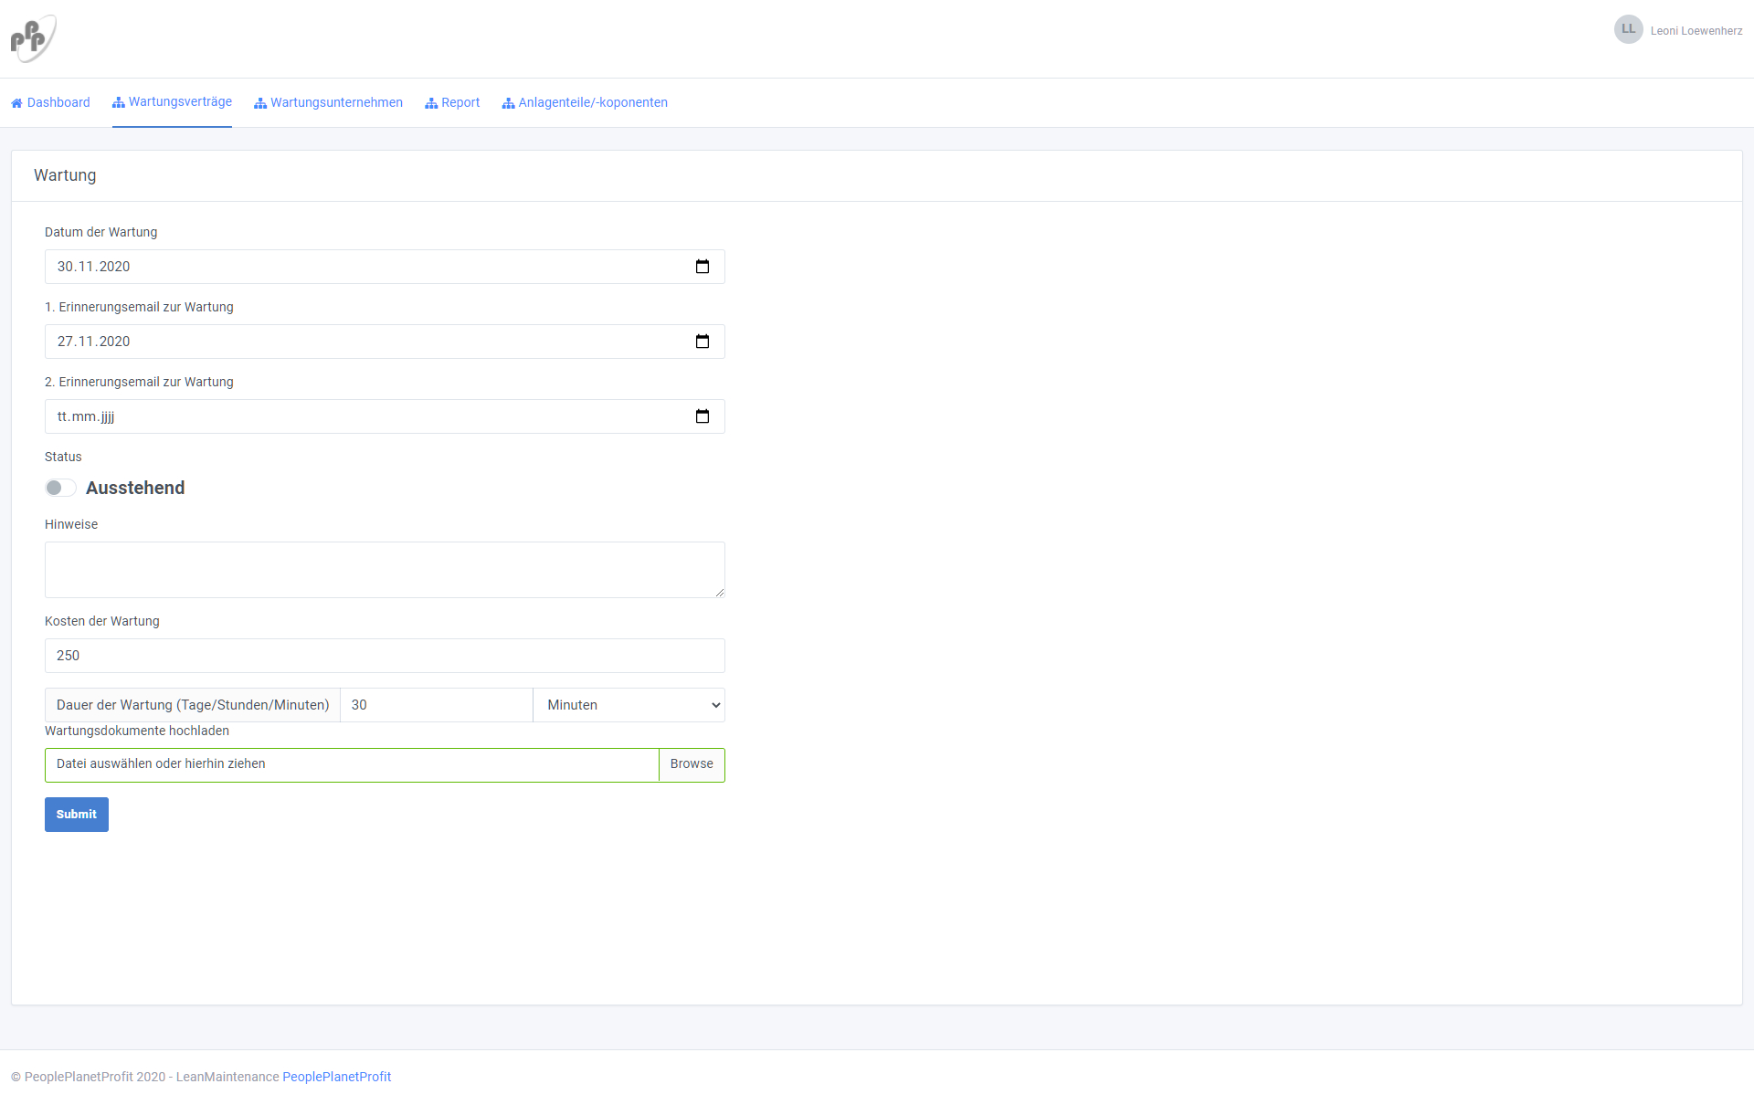
Task: Open the PeoplePlanetProfit footer link
Action: [336, 1077]
